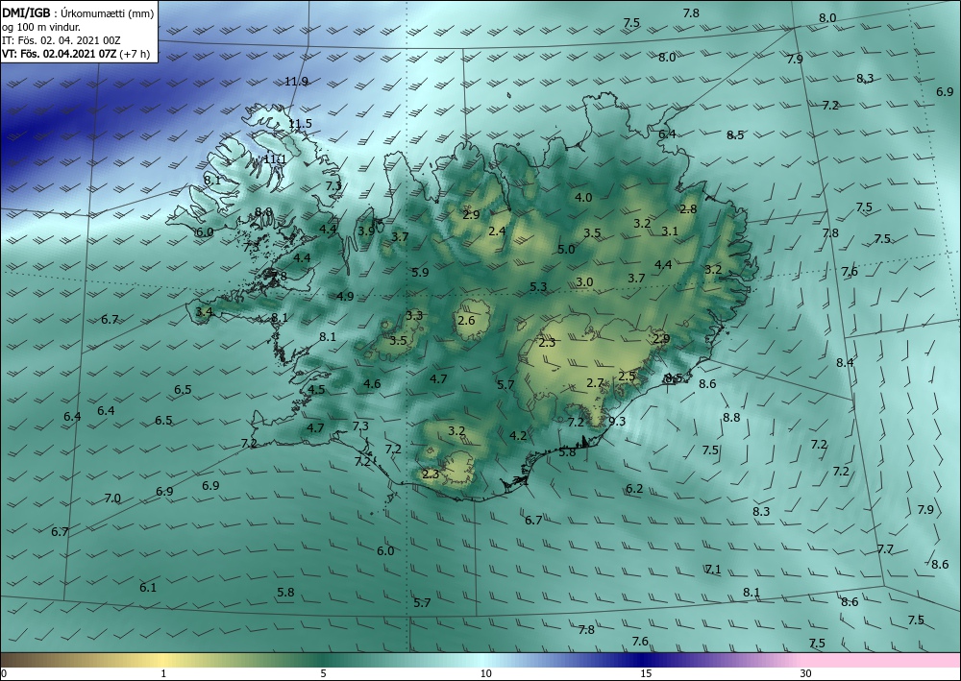This screenshot has height=681, width=961.
Task: Click the map value '3.0'
Action: pos(584,281)
